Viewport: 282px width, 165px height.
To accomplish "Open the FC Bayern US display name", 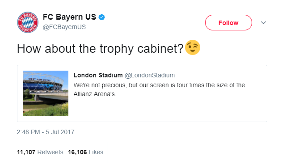I will pos(69,17).
